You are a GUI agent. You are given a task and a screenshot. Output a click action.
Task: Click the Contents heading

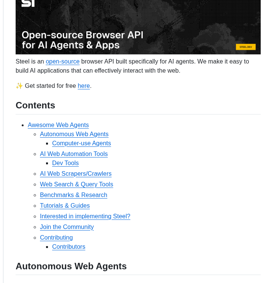35,105
